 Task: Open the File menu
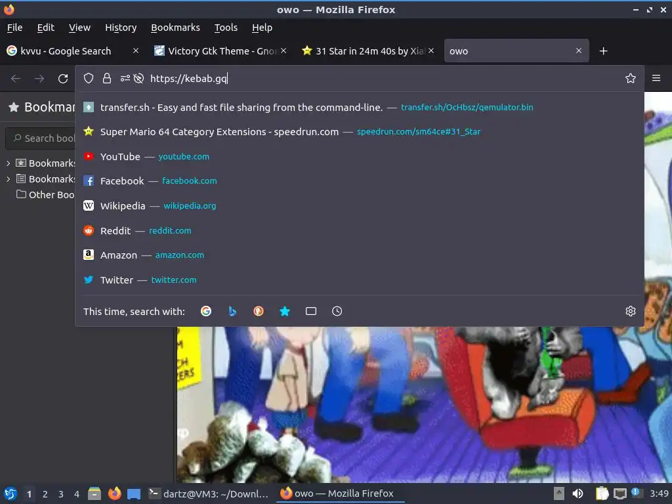coord(14,28)
